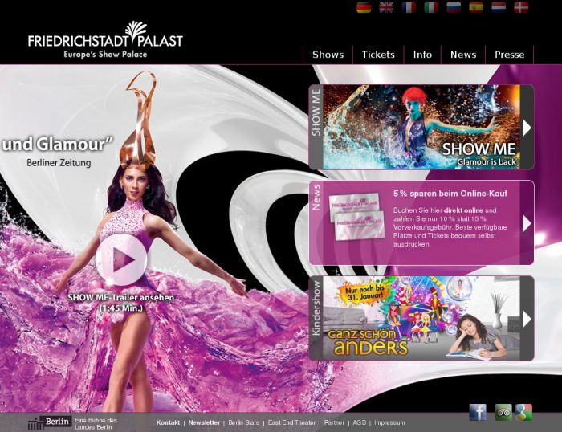The height and width of the screenshot is (432, 562).
Task: Switch site language to German flag
Action: click(364, 7)
